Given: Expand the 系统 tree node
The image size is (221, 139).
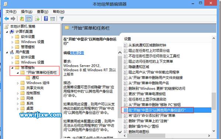Looking at the screenshot, I should tap(18, 104).
